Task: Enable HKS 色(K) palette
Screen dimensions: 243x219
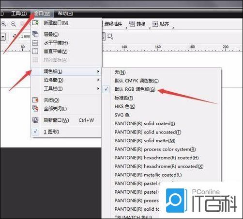Action: 162,106
